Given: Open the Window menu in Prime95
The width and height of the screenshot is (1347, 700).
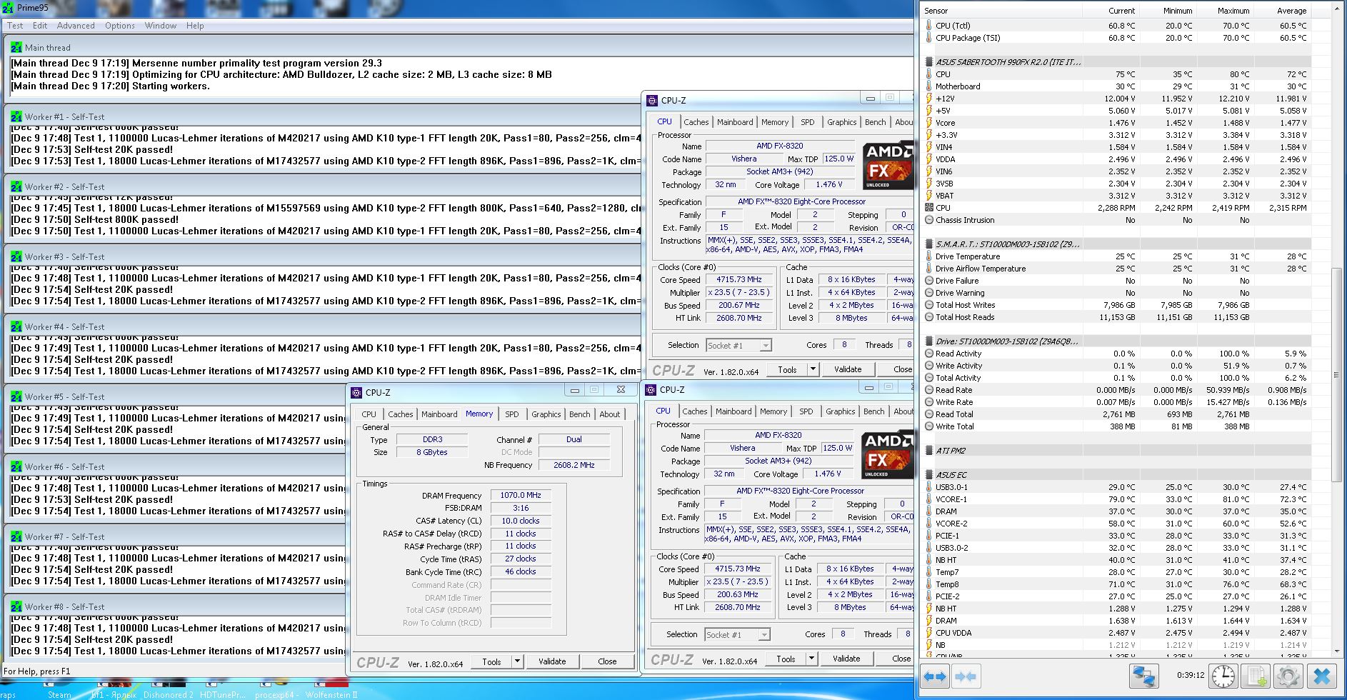Looking at the screenshot, I should pos(161,26).
